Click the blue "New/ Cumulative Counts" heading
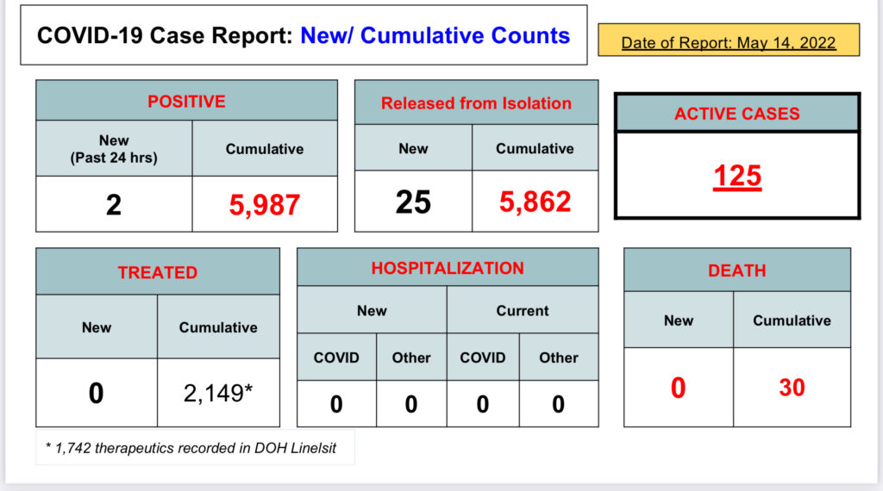 435,35
